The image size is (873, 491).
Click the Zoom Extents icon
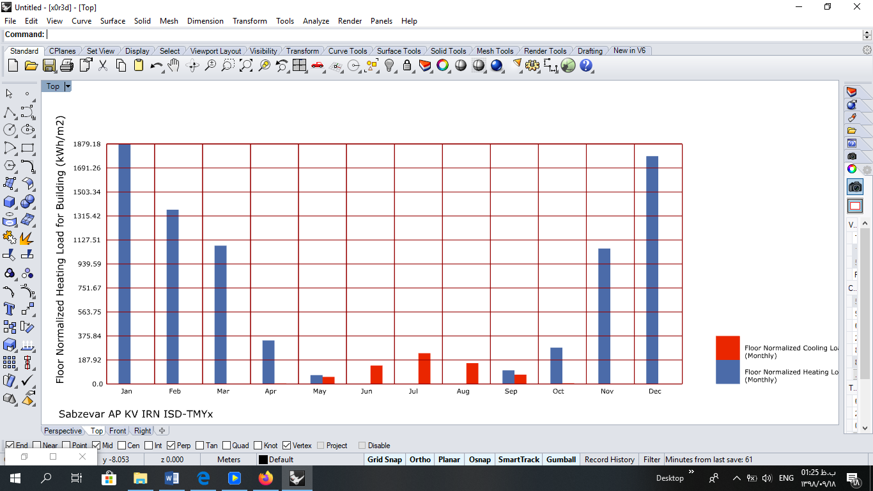246,65
